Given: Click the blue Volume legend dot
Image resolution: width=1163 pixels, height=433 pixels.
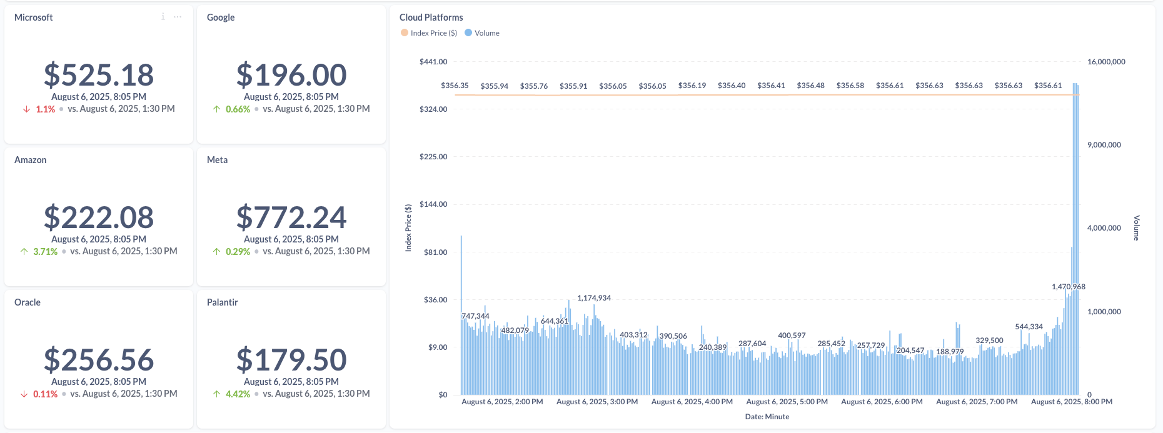Looking at the screenshot, I should [468, 32].
